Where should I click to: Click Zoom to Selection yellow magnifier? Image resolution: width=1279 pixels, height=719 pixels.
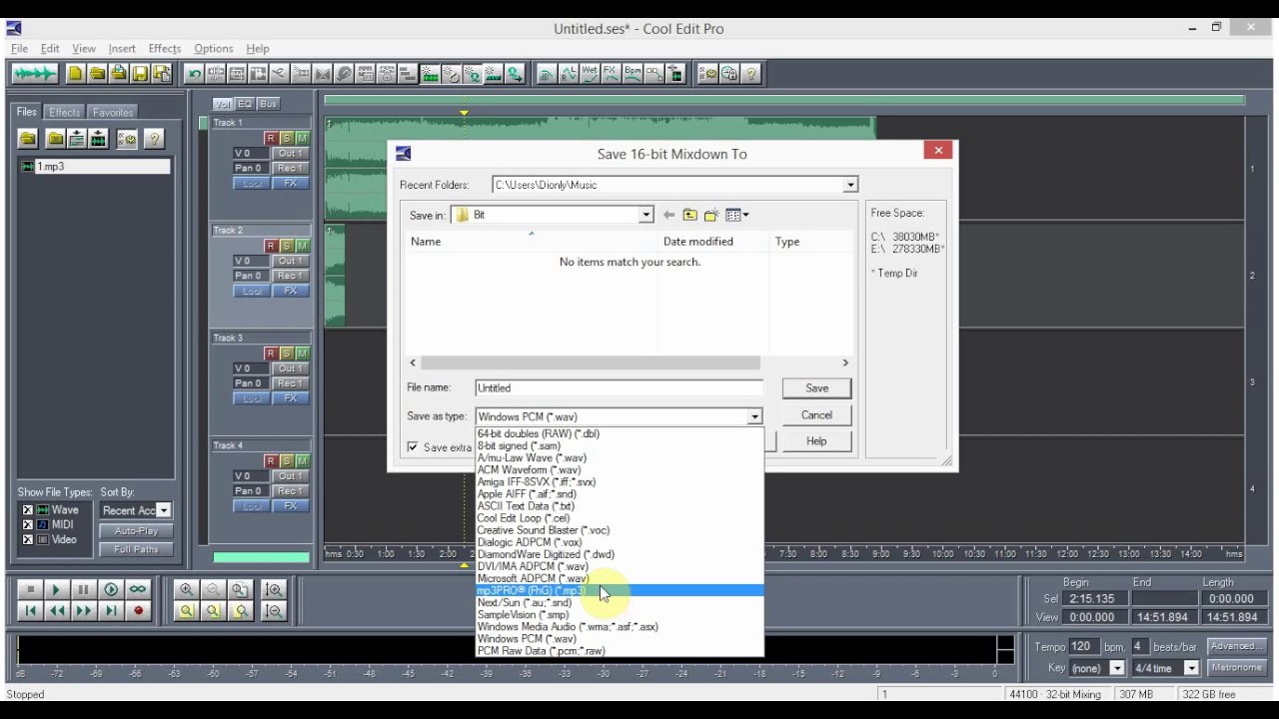click(186, 611)
